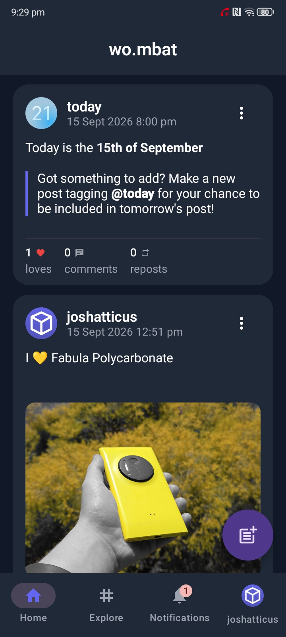
Task: Open the joshatticus profile tab
Action: (253, 604)
